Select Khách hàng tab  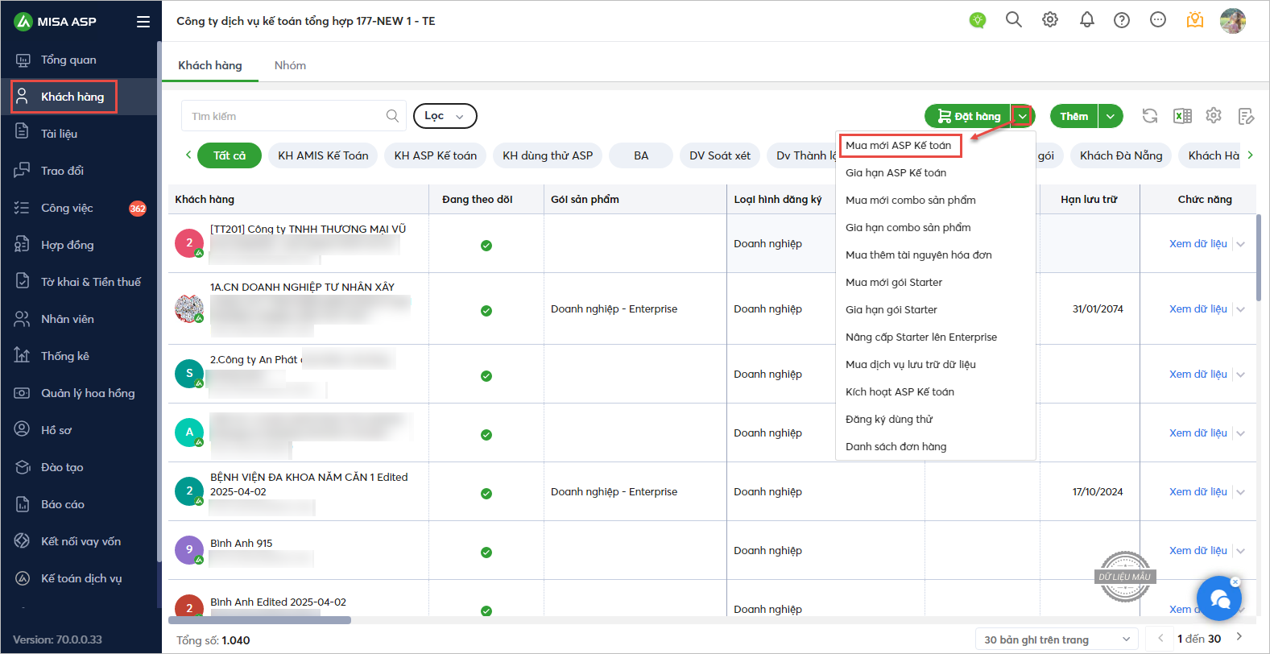click(x=210, y=65)
